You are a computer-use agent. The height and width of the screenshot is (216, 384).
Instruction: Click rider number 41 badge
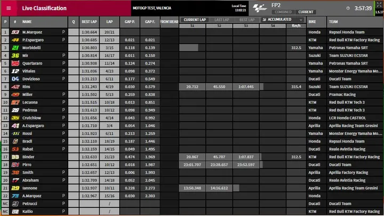click(x=15, y=126)
